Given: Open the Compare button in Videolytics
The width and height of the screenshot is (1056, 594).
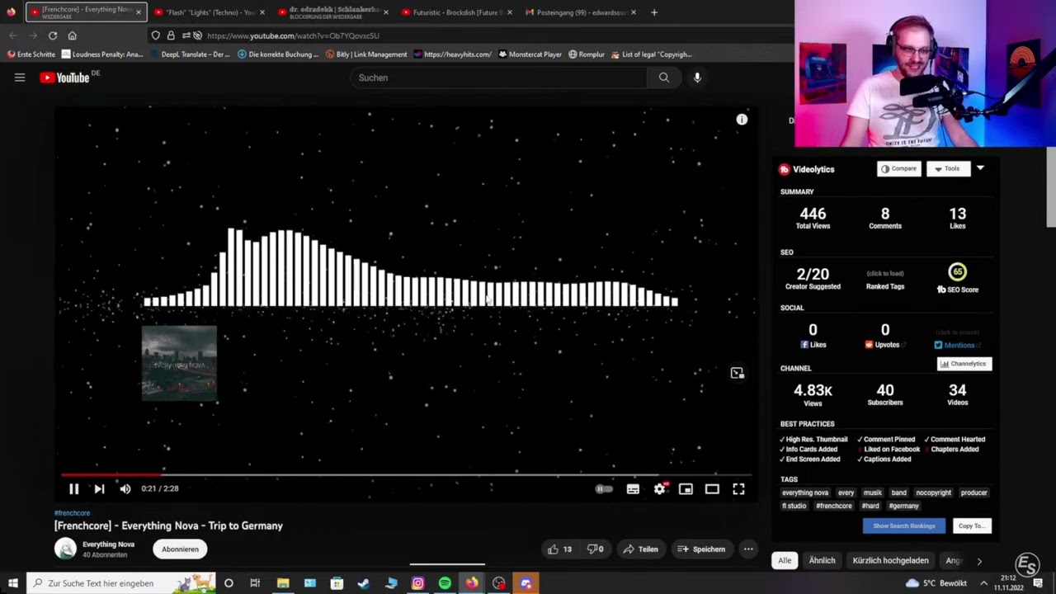Looking at the screenshot, I should (898, 169).
